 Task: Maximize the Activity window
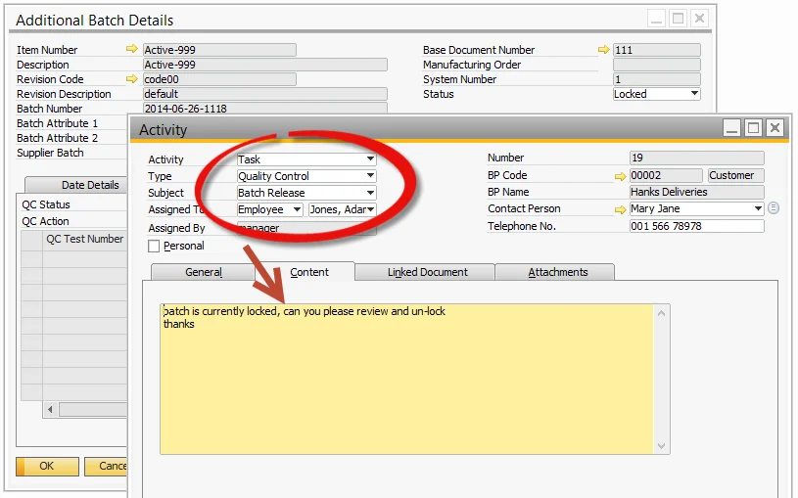click(x=753, y=127)
